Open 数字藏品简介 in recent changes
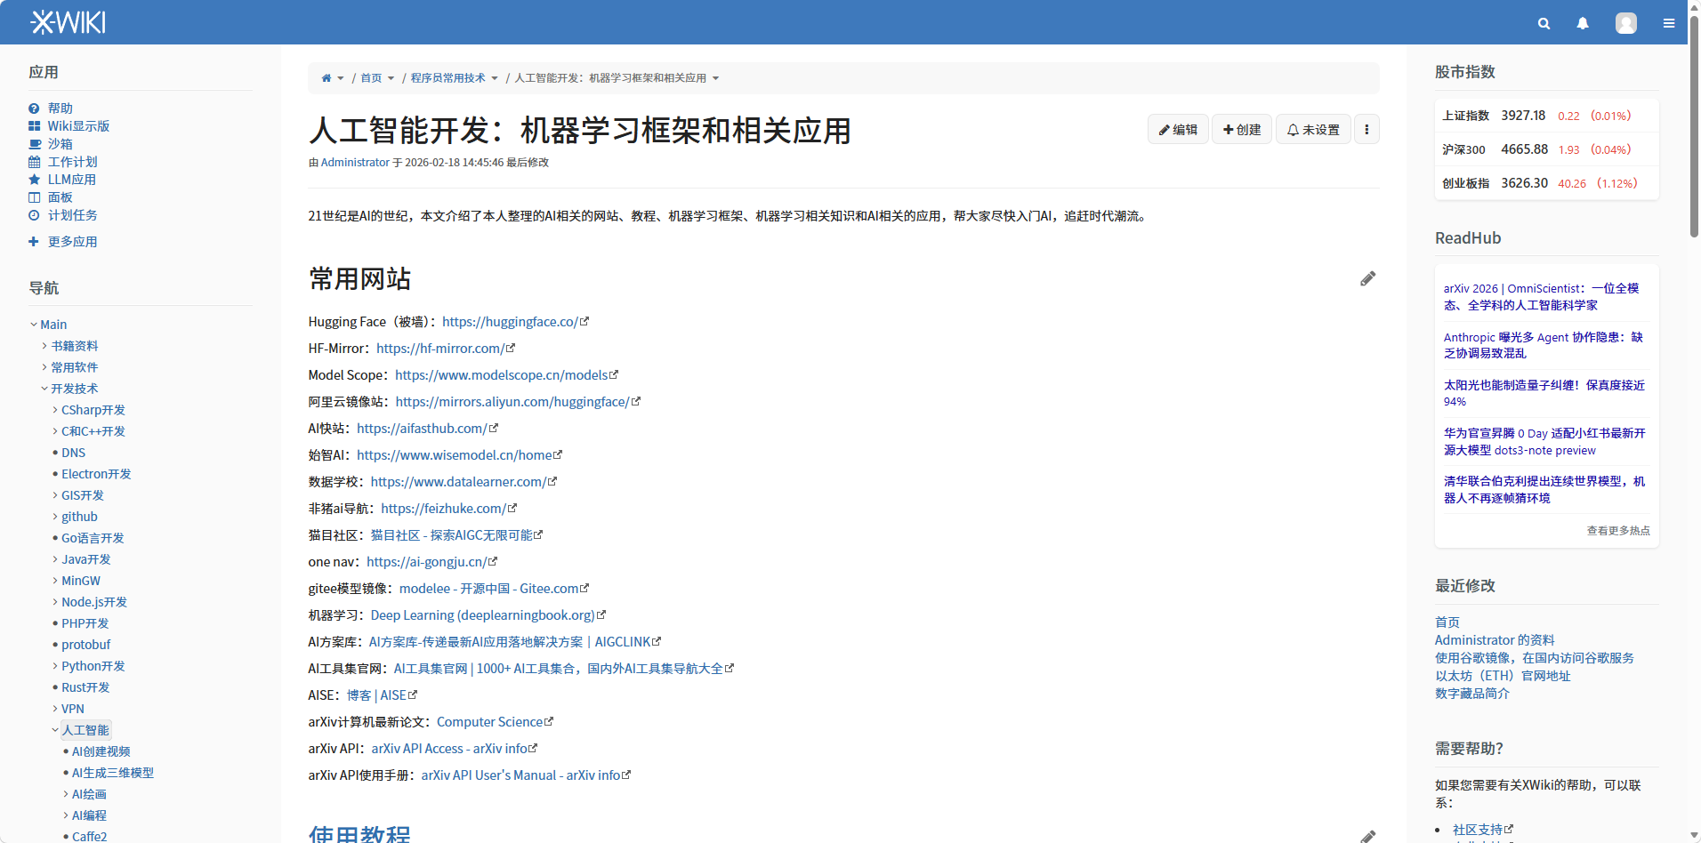 pyautogui.click(x=1472, y=694)
